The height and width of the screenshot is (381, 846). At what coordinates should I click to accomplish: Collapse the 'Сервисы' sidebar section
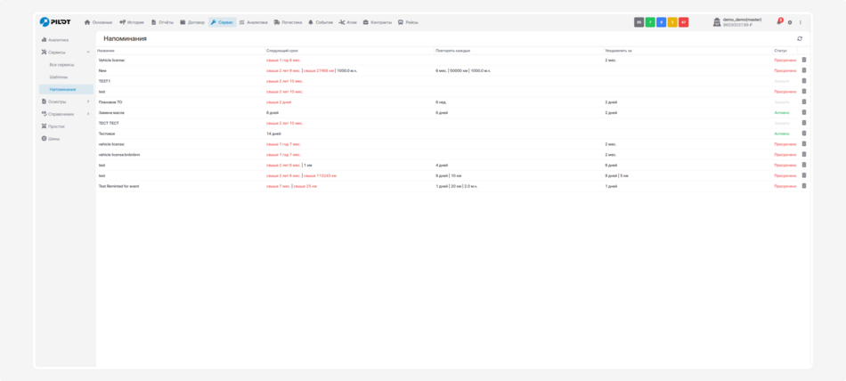coord(87,53)
